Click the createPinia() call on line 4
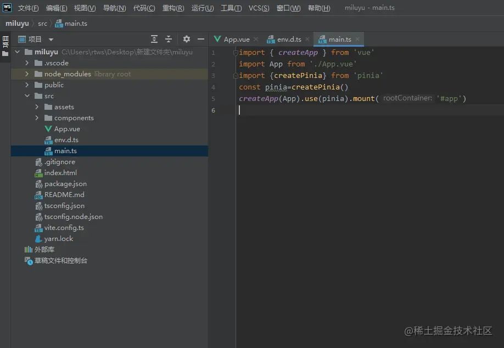 (320, 87)
